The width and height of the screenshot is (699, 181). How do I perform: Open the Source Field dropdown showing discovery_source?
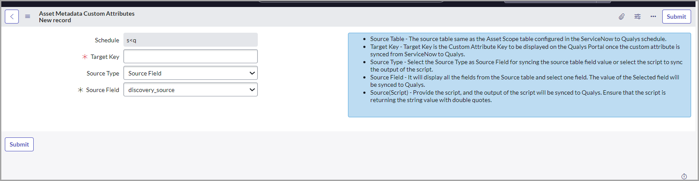coord(190,90)
